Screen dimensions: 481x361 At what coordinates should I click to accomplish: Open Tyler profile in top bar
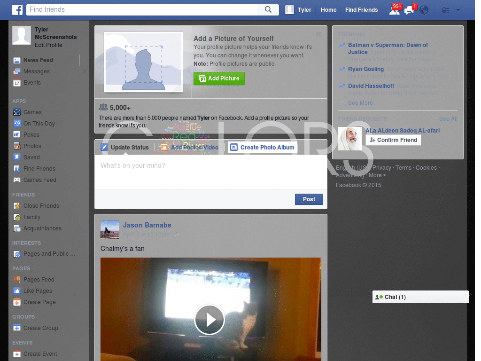pos(298,10)
